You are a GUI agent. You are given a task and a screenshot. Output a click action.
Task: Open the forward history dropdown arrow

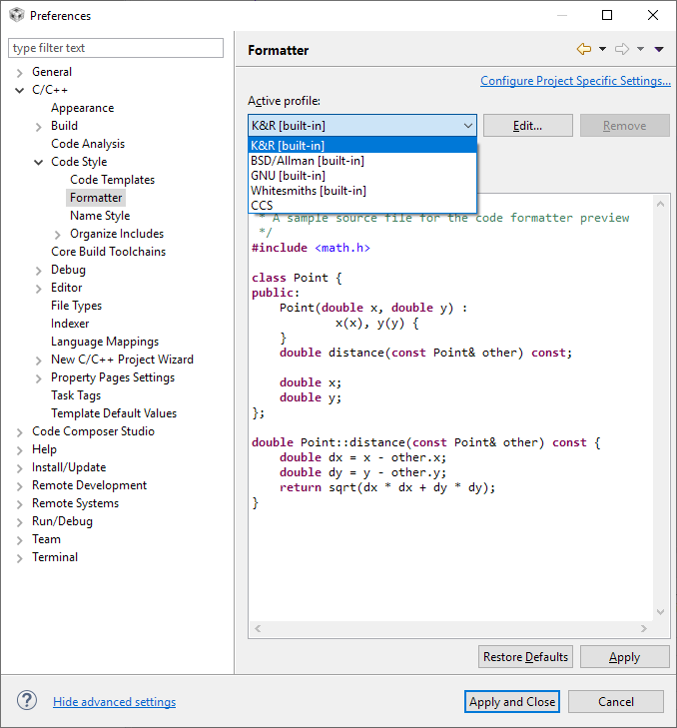pyautogui.click(x=640, y=49)
